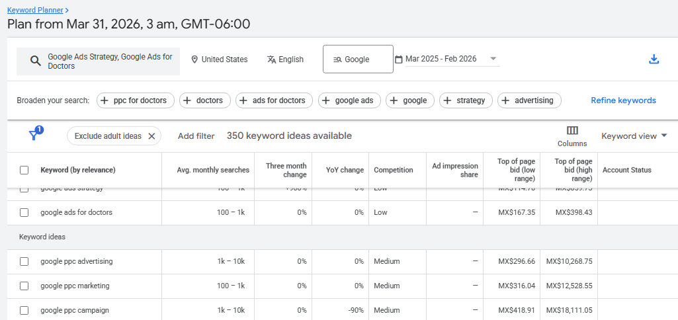The width and height of the screenshot is (678, 320).
Task: Click the United States location pin
Action: click(194, 60)
